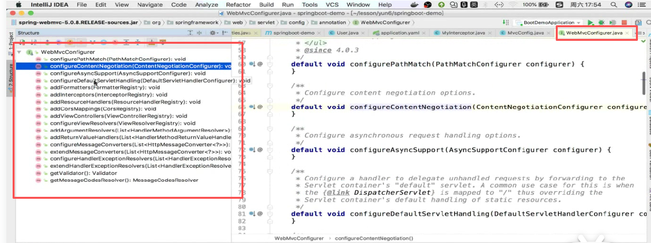
Task: Select configureViewResolvers(ViewResolverRegistry) method
Action: 122,123
